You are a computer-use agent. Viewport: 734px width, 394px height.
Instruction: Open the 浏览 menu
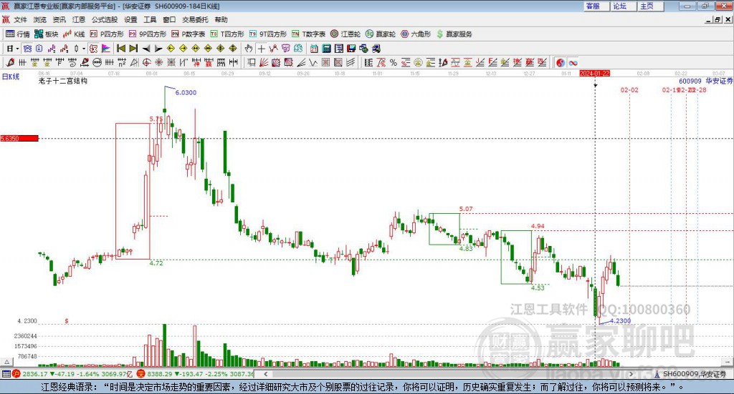pyautogui.click(x=40, y=19)
